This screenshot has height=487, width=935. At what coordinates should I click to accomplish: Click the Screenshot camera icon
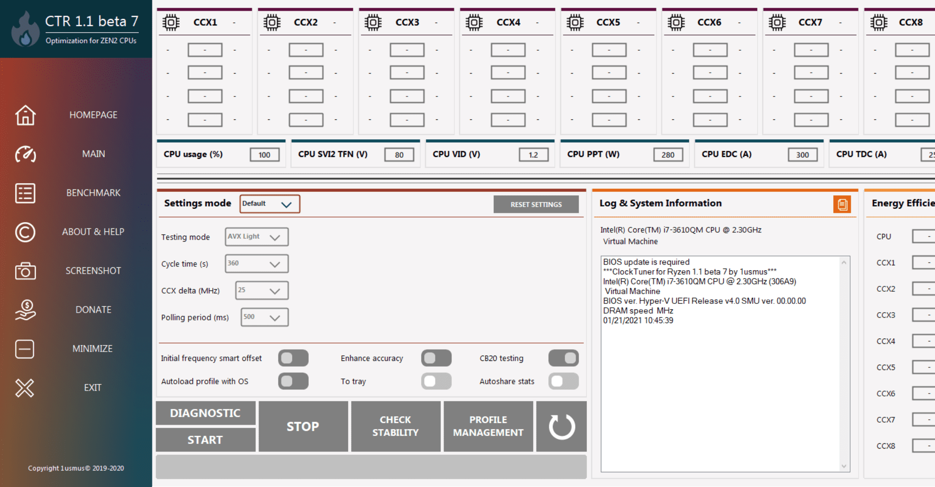click(x=25, y=271)
